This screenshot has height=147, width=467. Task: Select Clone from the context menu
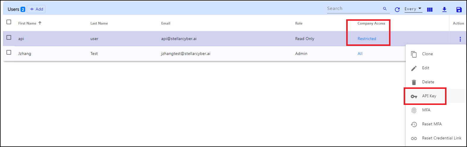(427, 54)
